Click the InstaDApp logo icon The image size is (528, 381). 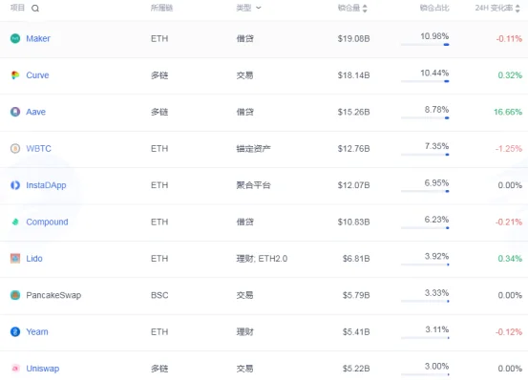[x=15, y=185]
